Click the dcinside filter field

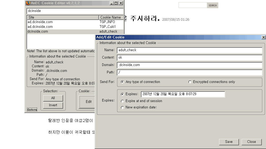75,11
